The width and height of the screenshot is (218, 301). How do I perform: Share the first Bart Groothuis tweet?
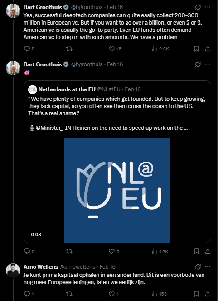208,49
